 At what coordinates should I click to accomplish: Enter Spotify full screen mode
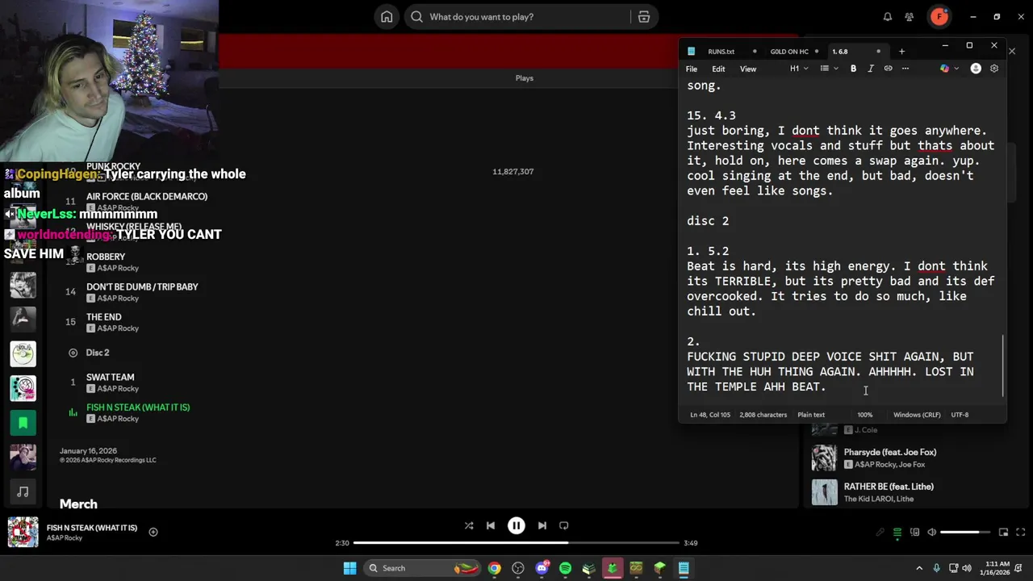pyautogui.click(x=1020, y=533)
